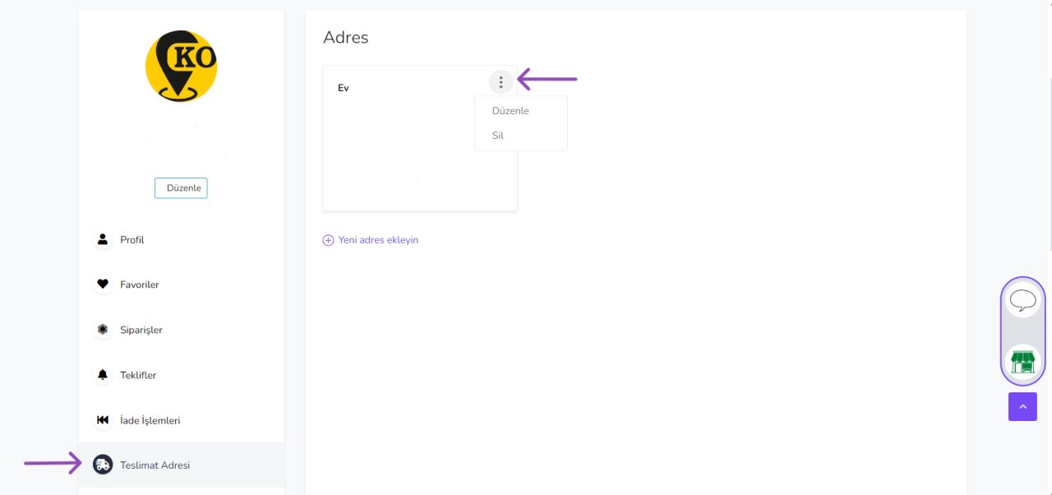Choose Düzenle from the address options menu
The image size is (1052, 495).
pyautogui.click(x=510, y=110)
